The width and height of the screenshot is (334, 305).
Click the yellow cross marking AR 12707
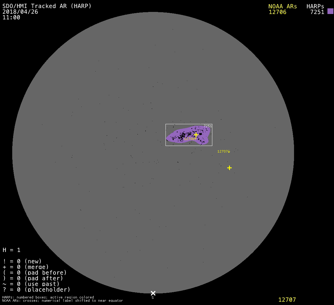[229, 168]
